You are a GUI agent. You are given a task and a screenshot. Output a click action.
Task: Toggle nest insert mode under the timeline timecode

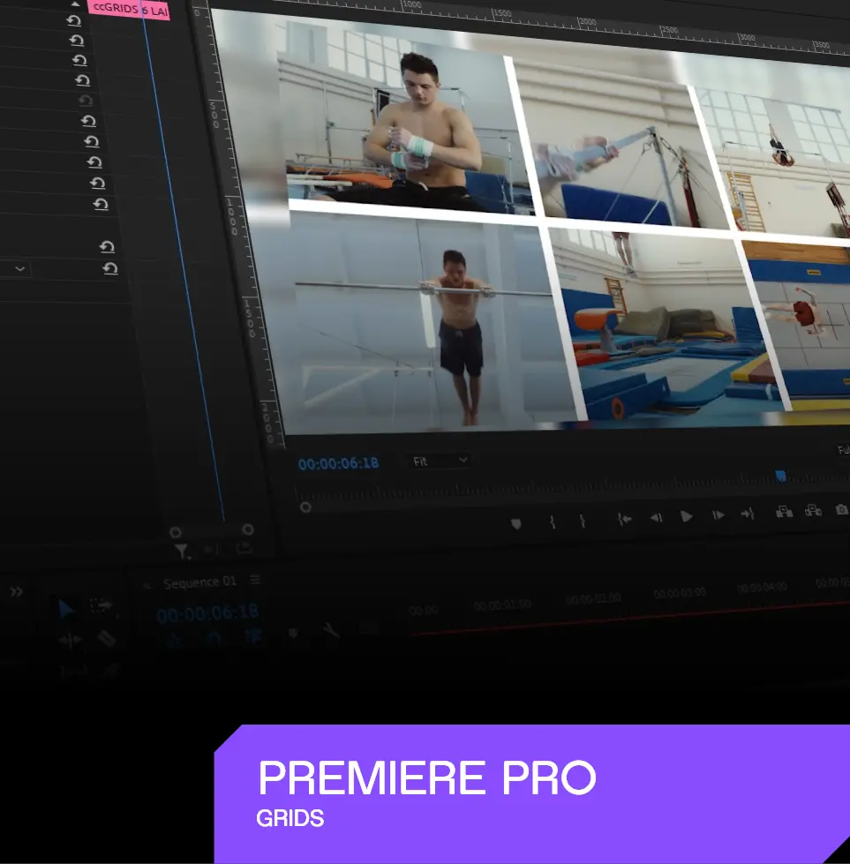point(174,638)
